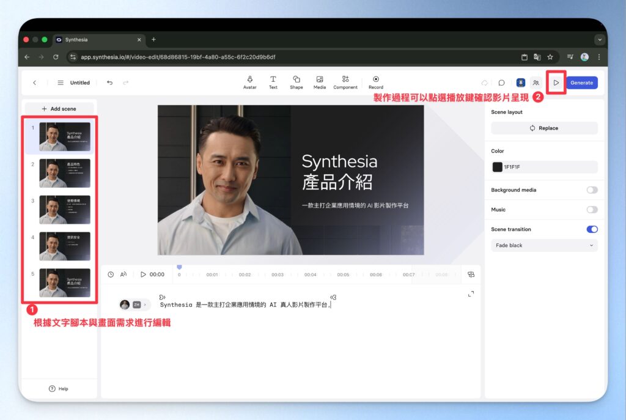Select the Shape tool
This screenshot has height=420, width=626.
[x=296, y=81]
